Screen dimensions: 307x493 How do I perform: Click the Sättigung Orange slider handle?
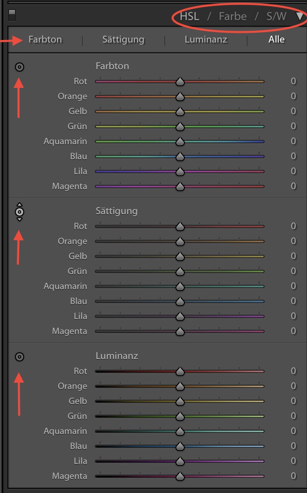point(180,242)
